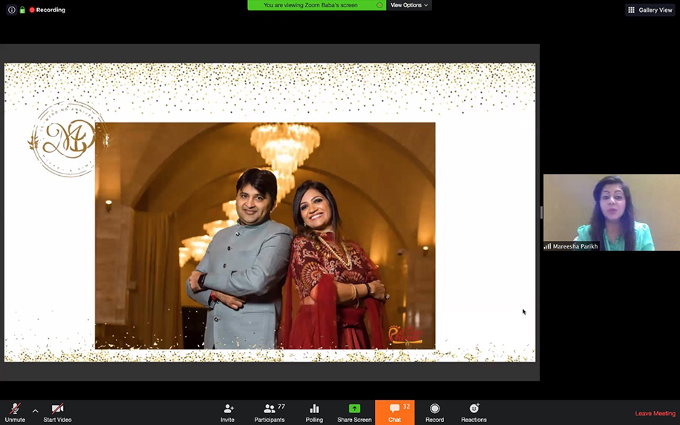Open the Chat panel
This screenshot has height=425, width=680.
coord(394,412)
